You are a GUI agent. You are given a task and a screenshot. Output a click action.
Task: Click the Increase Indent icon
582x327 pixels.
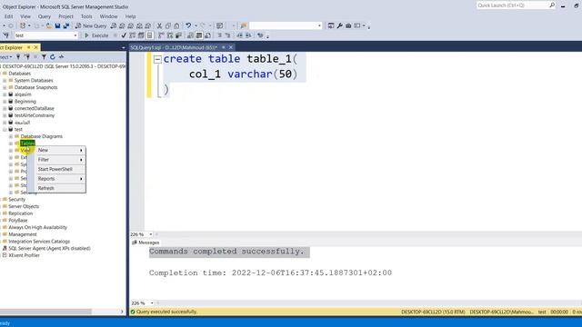coord(248,35)
